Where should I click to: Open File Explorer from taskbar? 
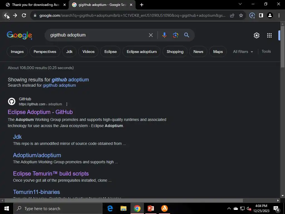point(123,208)
